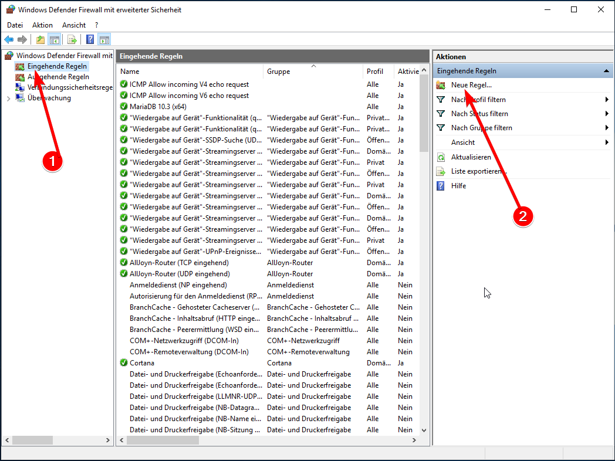
Task: Click the icon of Verbindungssicherheitsregeln in the tree
Action: point(19,87)
